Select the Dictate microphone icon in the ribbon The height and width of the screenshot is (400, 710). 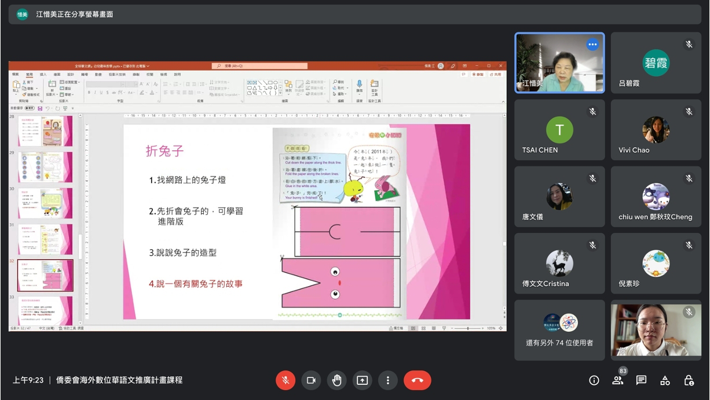[360, 84]
